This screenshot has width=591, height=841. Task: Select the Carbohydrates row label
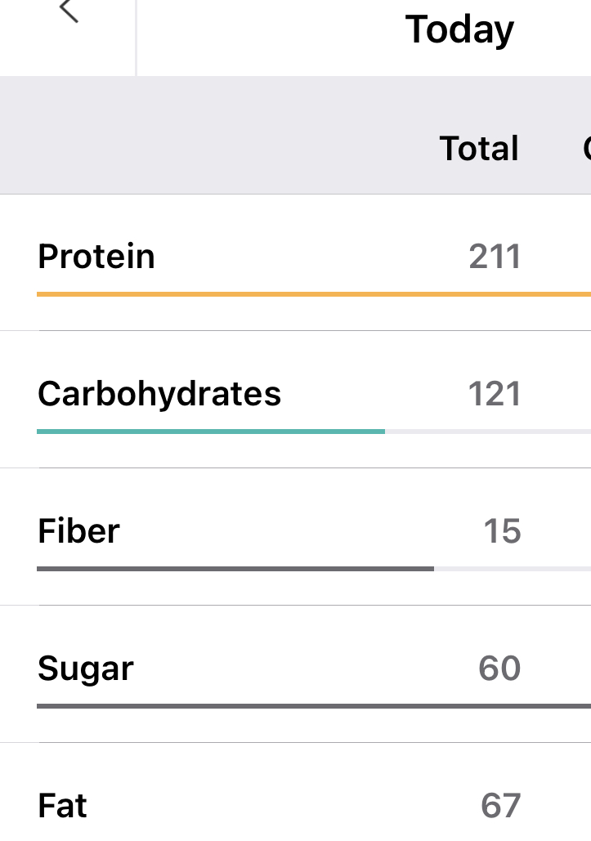coord(159,394)
